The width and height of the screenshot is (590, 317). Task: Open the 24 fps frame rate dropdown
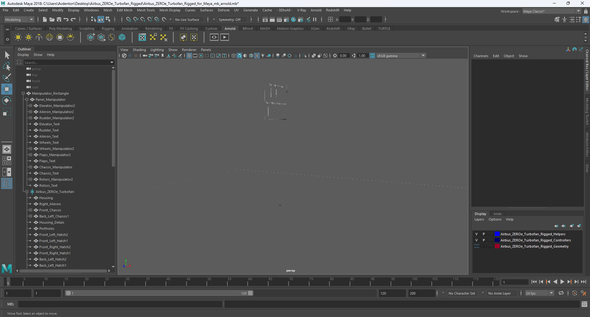tap(539, 293)
